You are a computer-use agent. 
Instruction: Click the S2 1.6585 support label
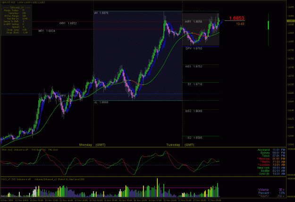195,138
